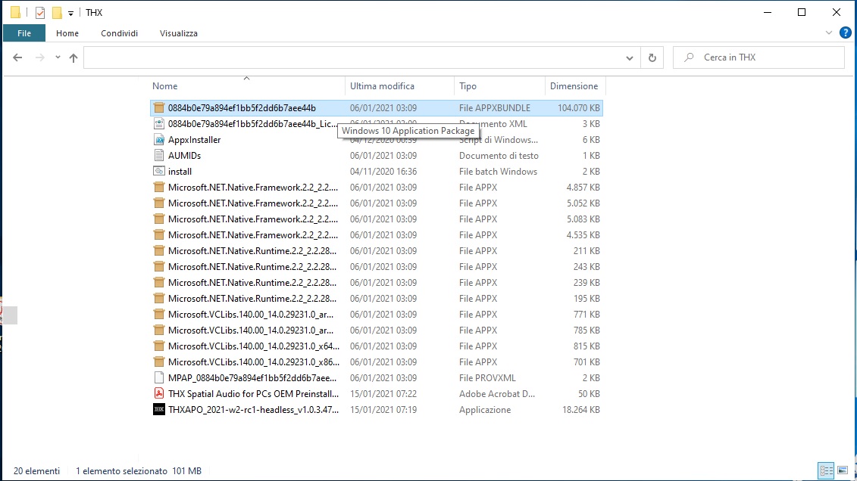Screen dimensions: 857x481
Task: Switch to large icons view in the status bar
Action: pyautogui.click(x=843, y=470)
